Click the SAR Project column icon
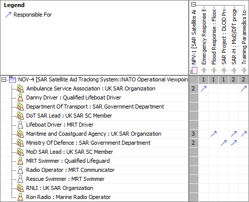The height and width of the screenshot is (202, 249). coord(224,70)
